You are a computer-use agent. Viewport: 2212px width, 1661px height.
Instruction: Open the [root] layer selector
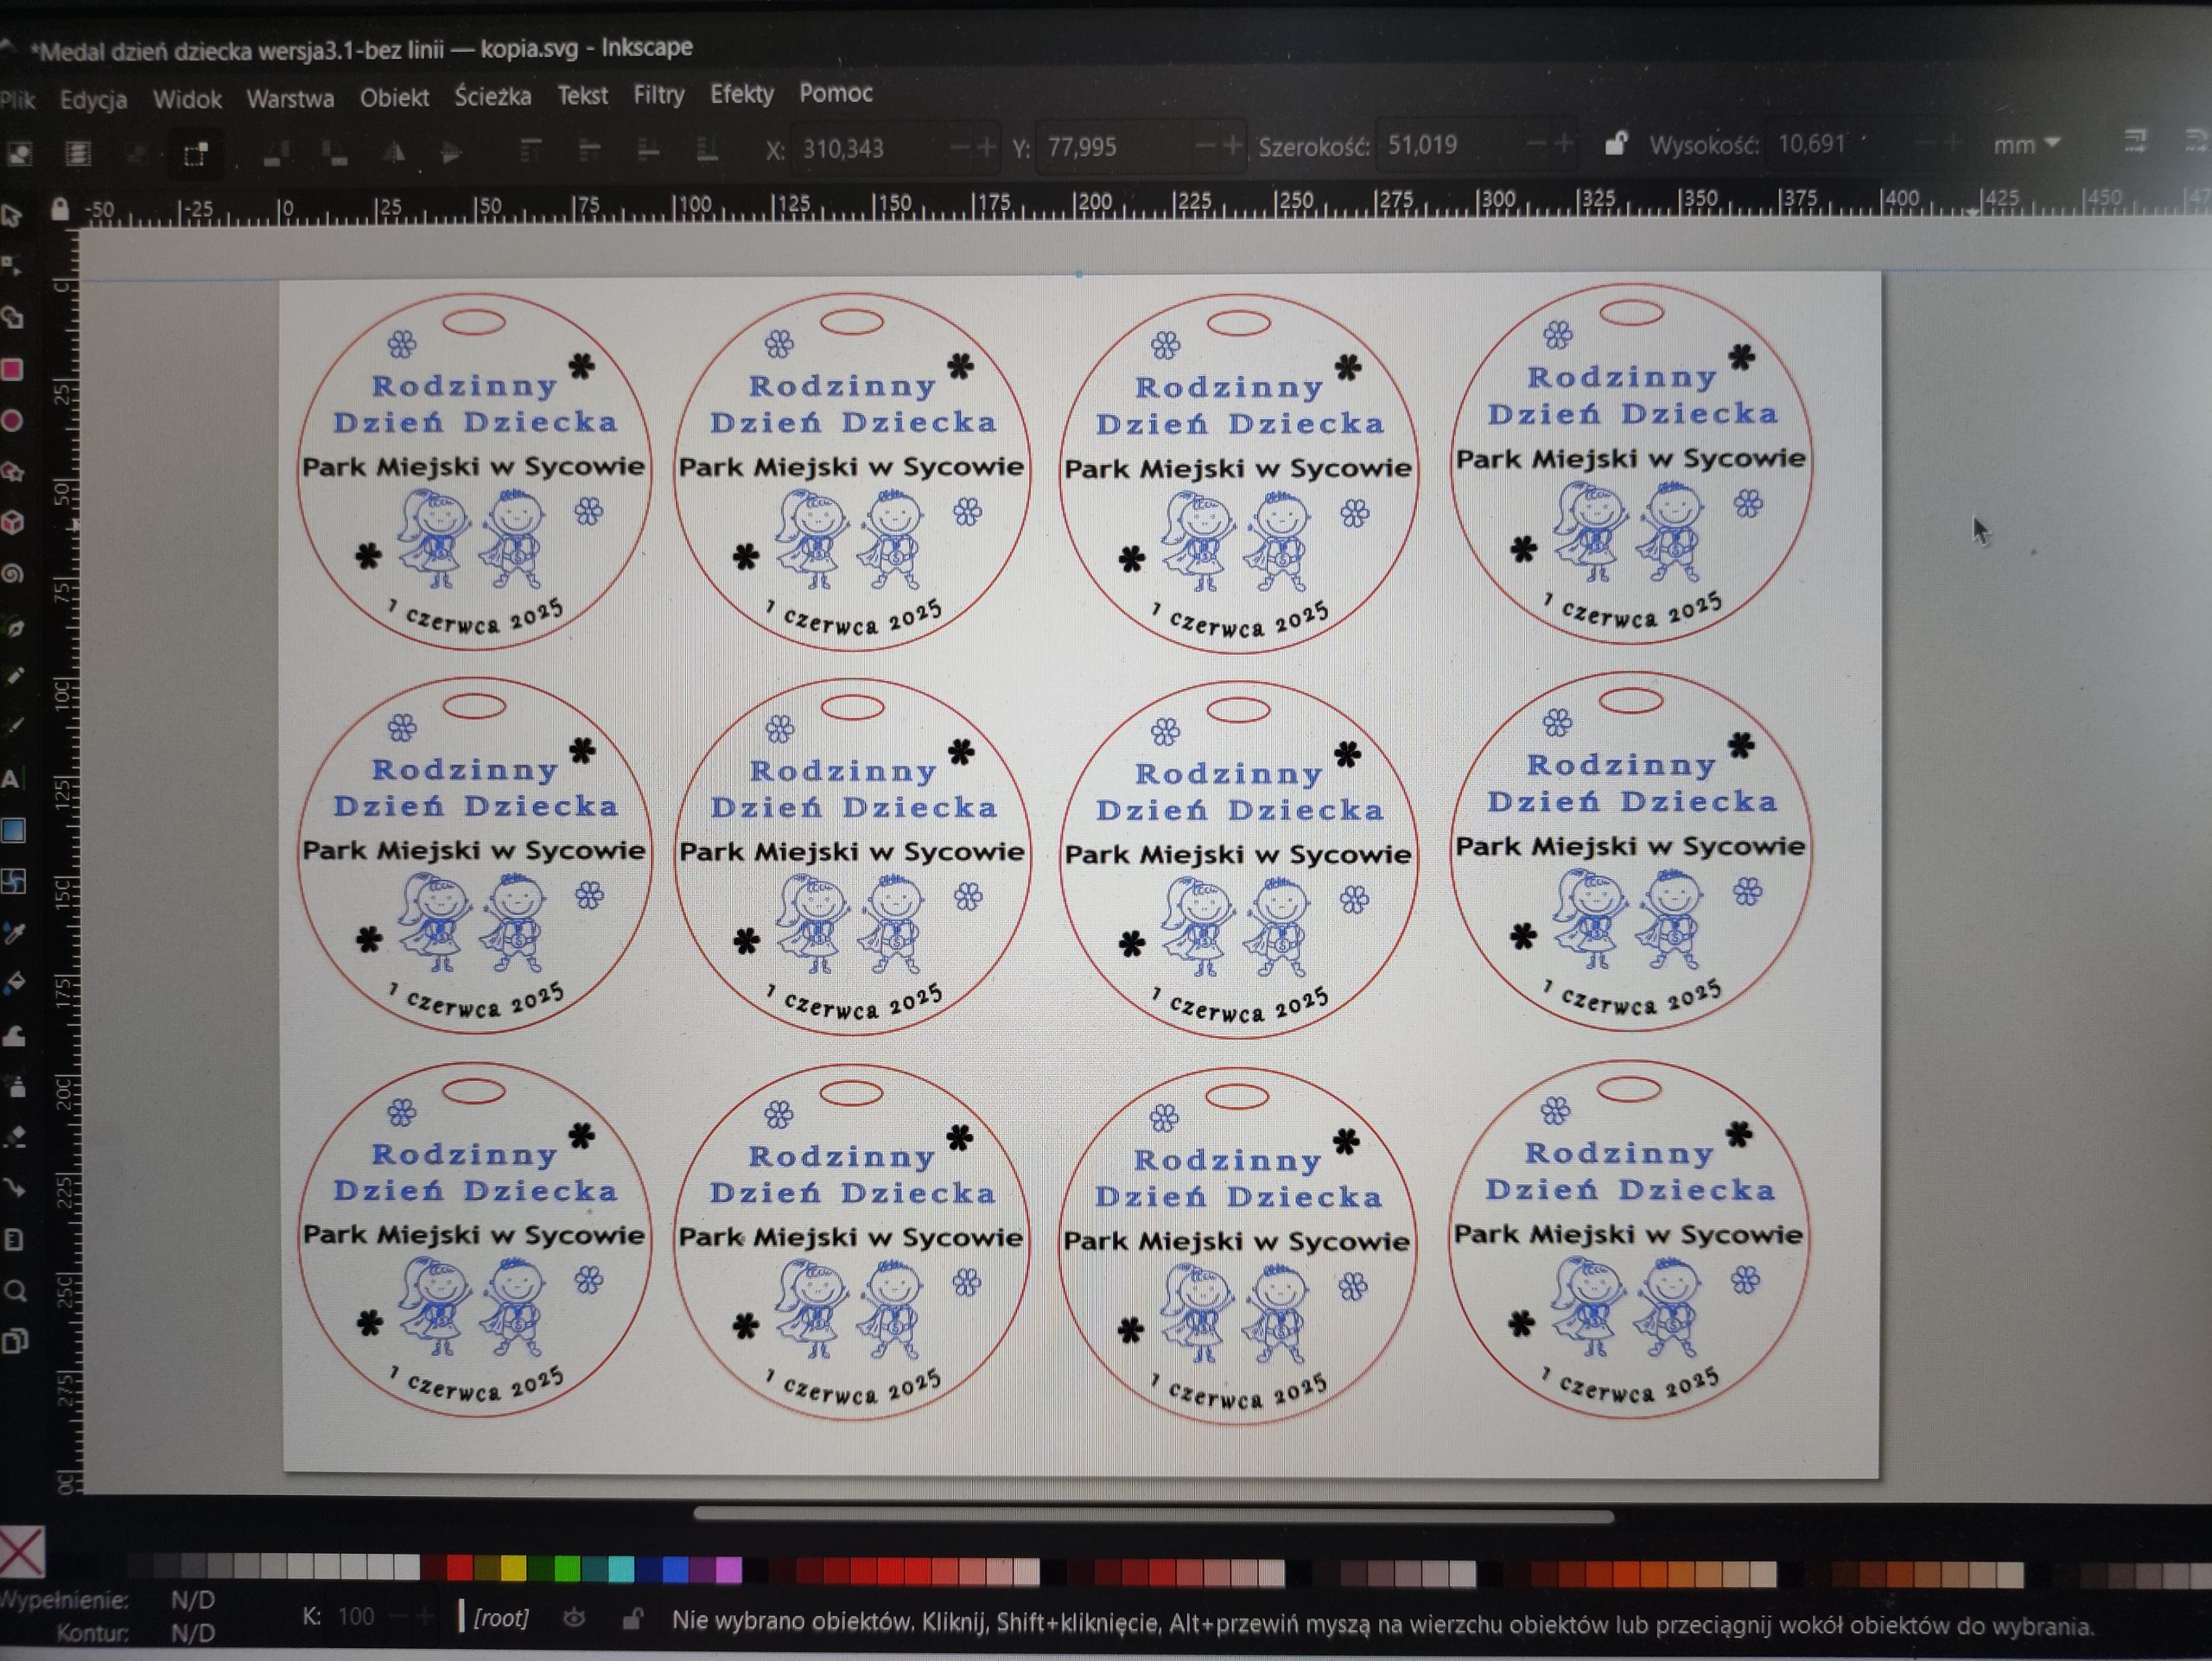[496, 1617]
